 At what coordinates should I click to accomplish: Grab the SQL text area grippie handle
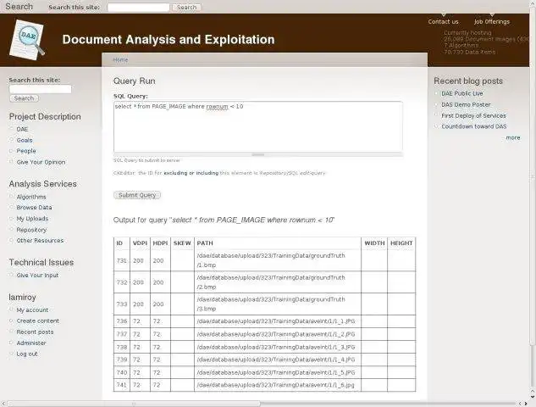(x=258, y=154)
